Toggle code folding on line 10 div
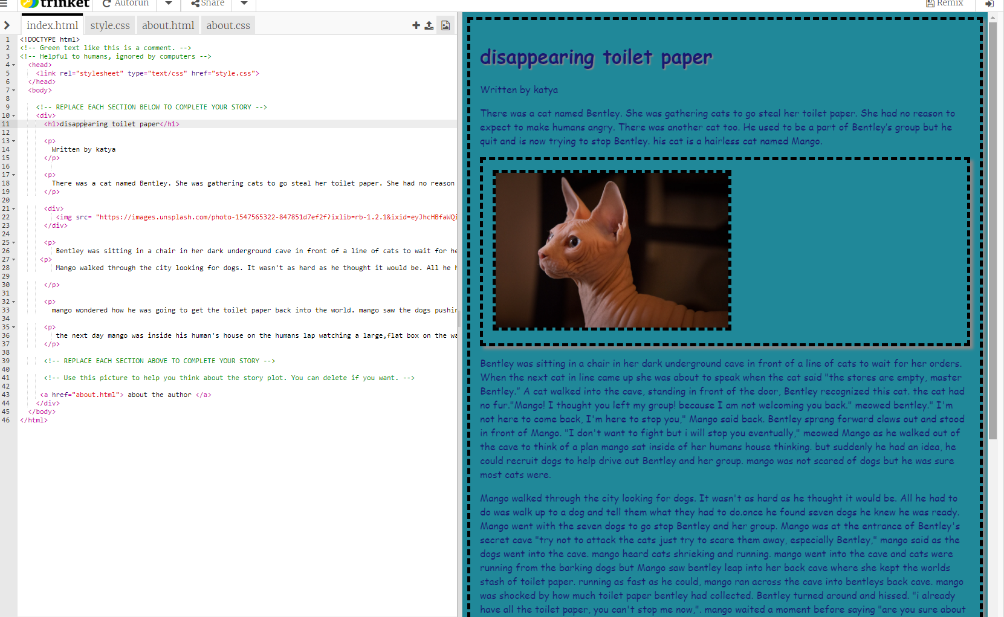Viewport: 1004px width, 617px height. [14, 115]
